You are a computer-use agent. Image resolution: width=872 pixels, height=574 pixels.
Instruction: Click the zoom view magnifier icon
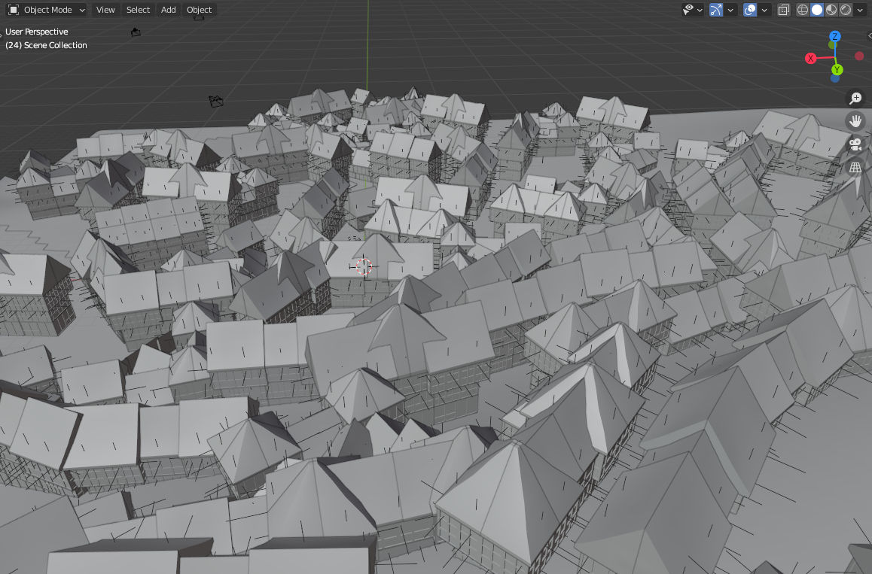(855, 99)
